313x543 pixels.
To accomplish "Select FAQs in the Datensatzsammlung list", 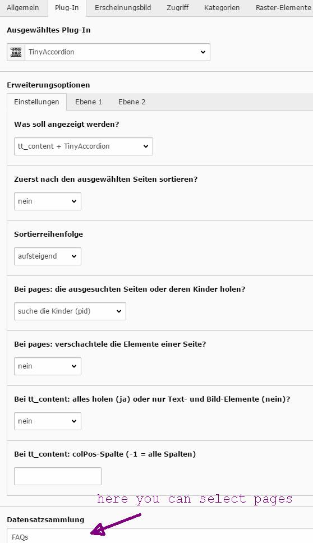I will (x=20, y=537).
